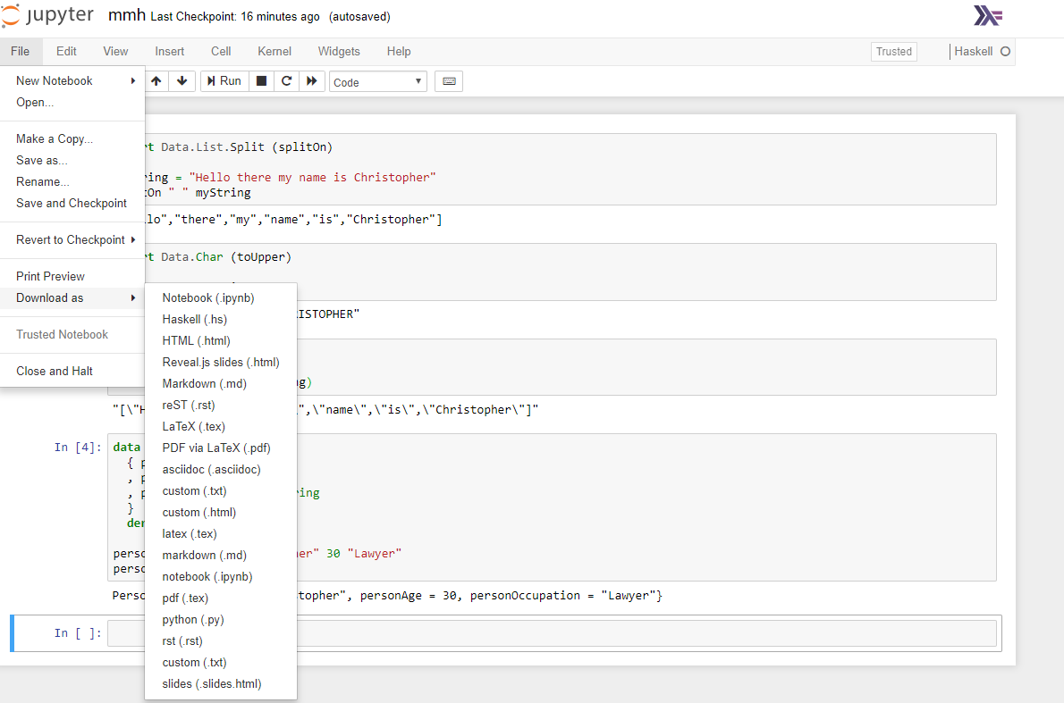Viewport: 1064px width, 703px height.
Task: Download as lowercase latex (.tex)
Action: point(221,534)
